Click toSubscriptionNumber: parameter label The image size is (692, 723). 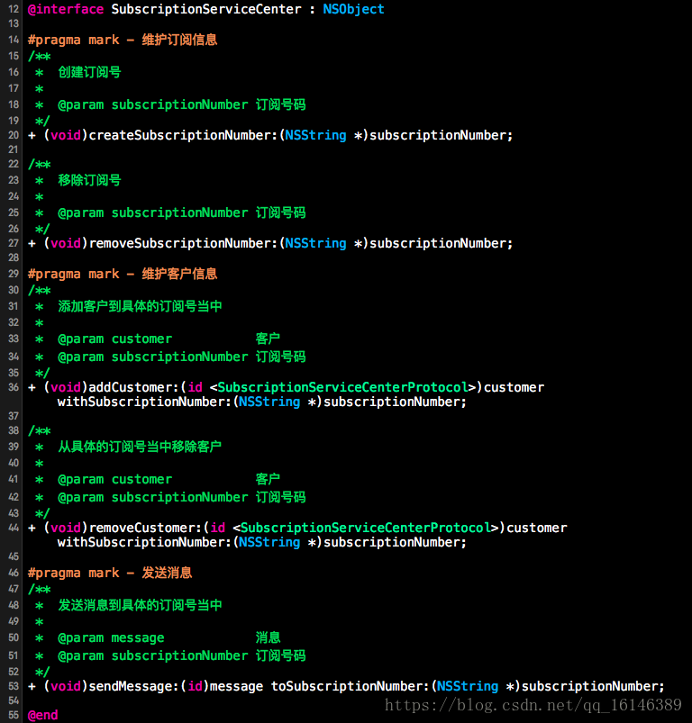coord(351,686)
